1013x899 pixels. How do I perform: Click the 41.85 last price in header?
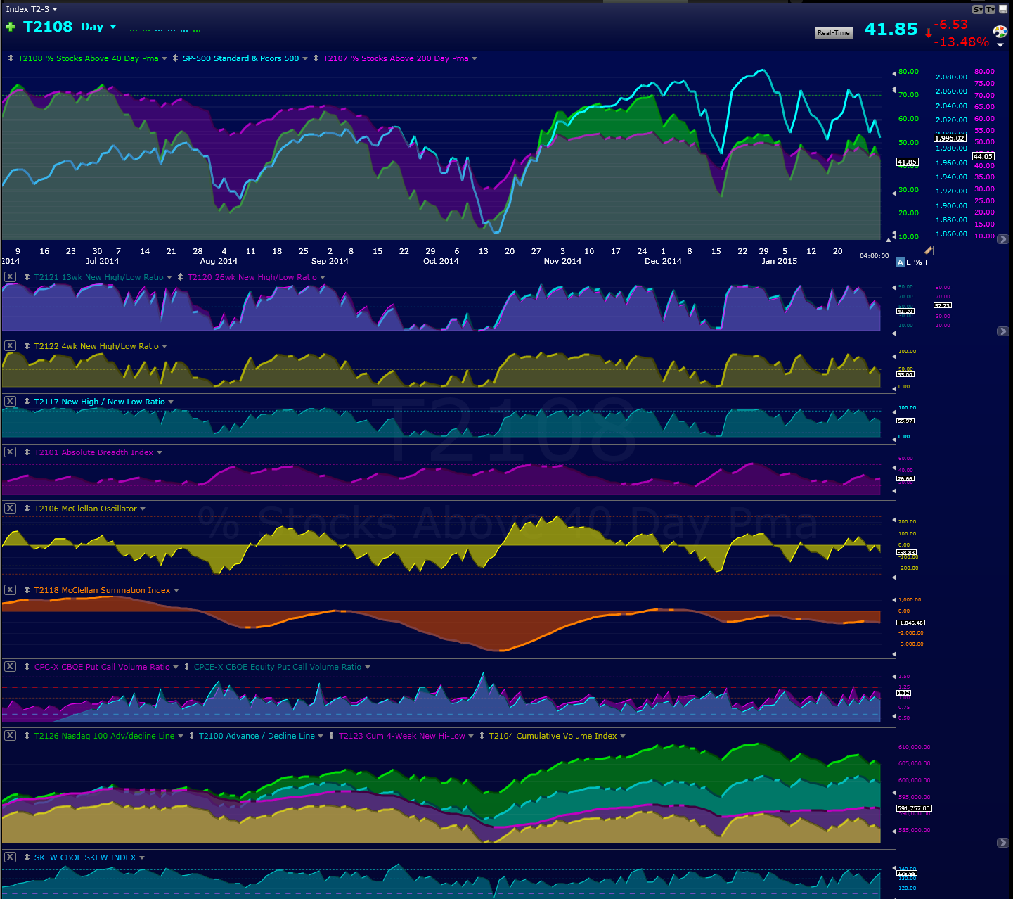pos(891,29)
